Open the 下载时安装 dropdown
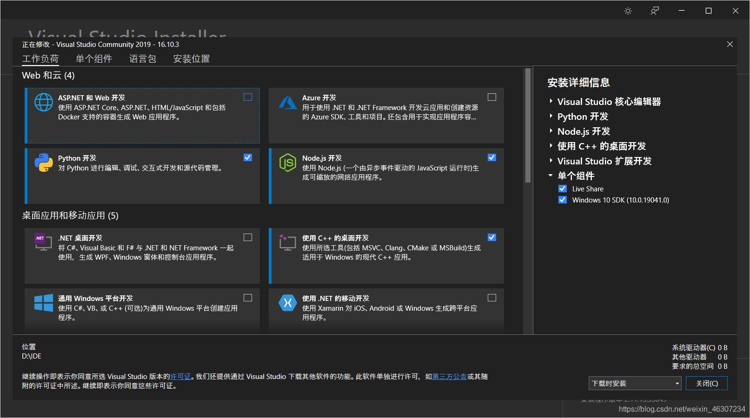Image resolution: width=750 pixels, height=418 pixels. [x=635, y=383]
